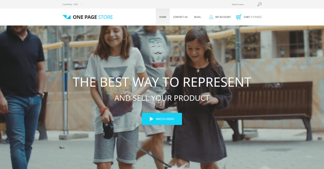
Task: Go to the Home menu item
Action: 163,17
